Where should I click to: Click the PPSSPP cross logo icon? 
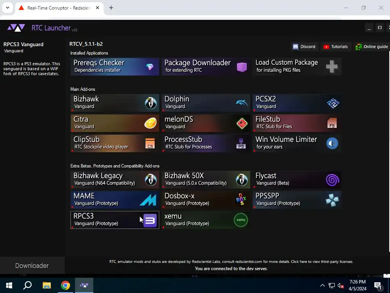point(332,200)
